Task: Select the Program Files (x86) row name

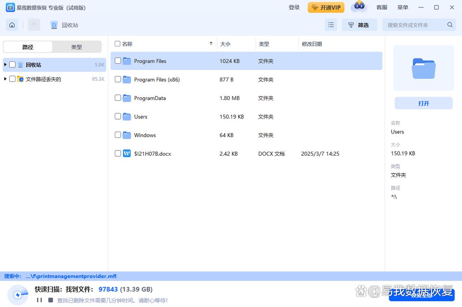Action: point(157,79)
